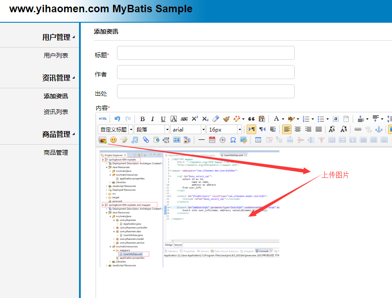Screen dimensions: 392x298
Task: Insert a blockquote with the quote icon
Action: [x=251, y=119]
